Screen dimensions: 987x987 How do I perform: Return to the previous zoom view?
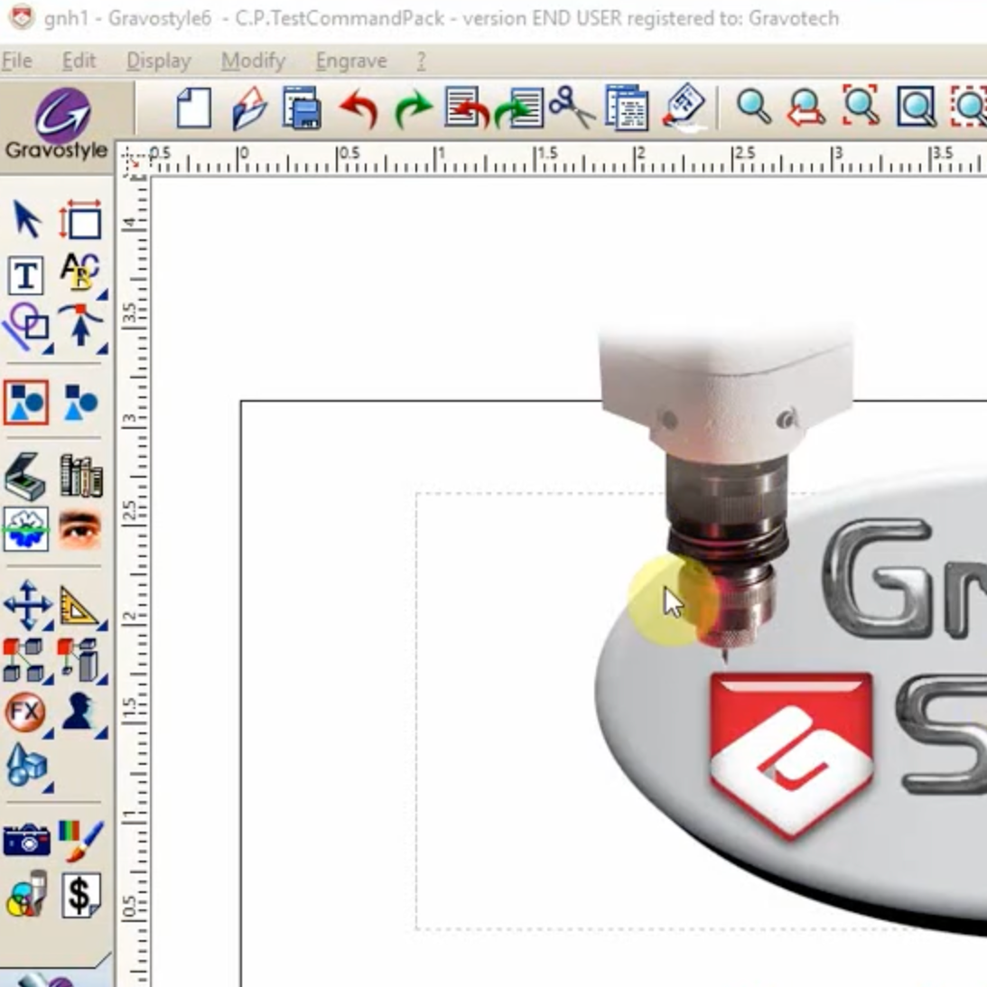coord(806,107)
